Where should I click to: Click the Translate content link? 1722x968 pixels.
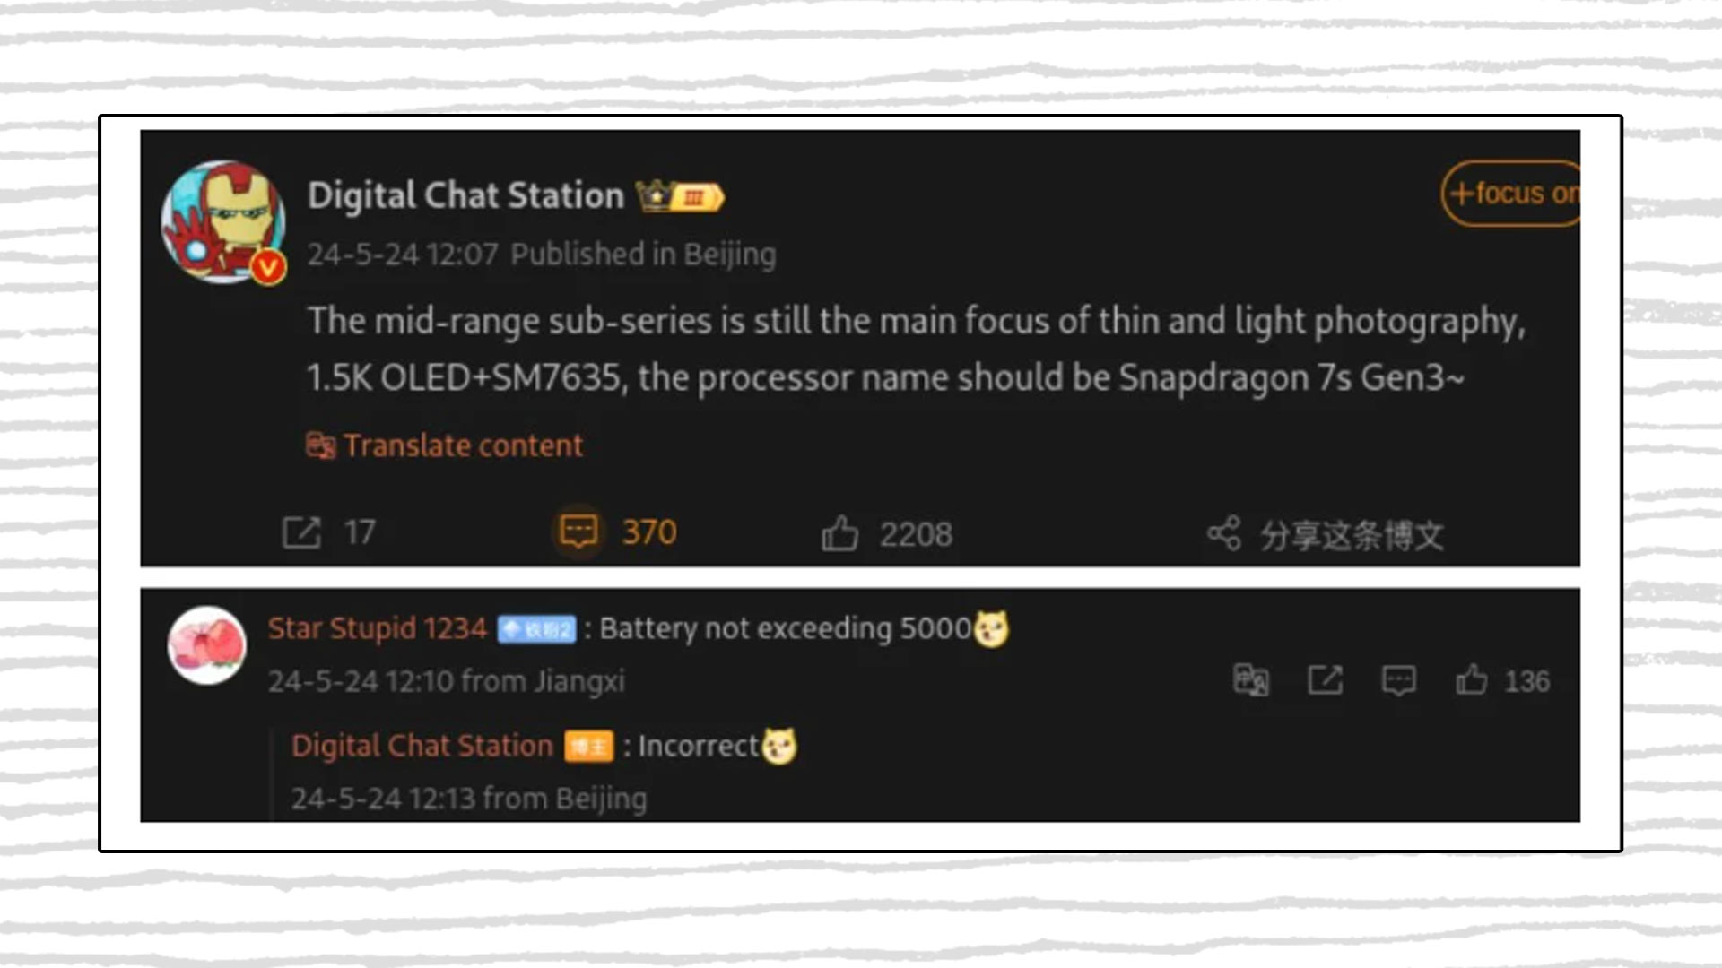pos(463,445)
